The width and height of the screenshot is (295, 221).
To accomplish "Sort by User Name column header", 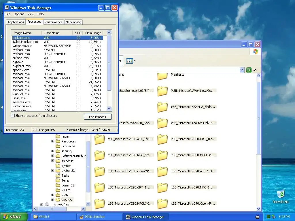I will point(57,33).
